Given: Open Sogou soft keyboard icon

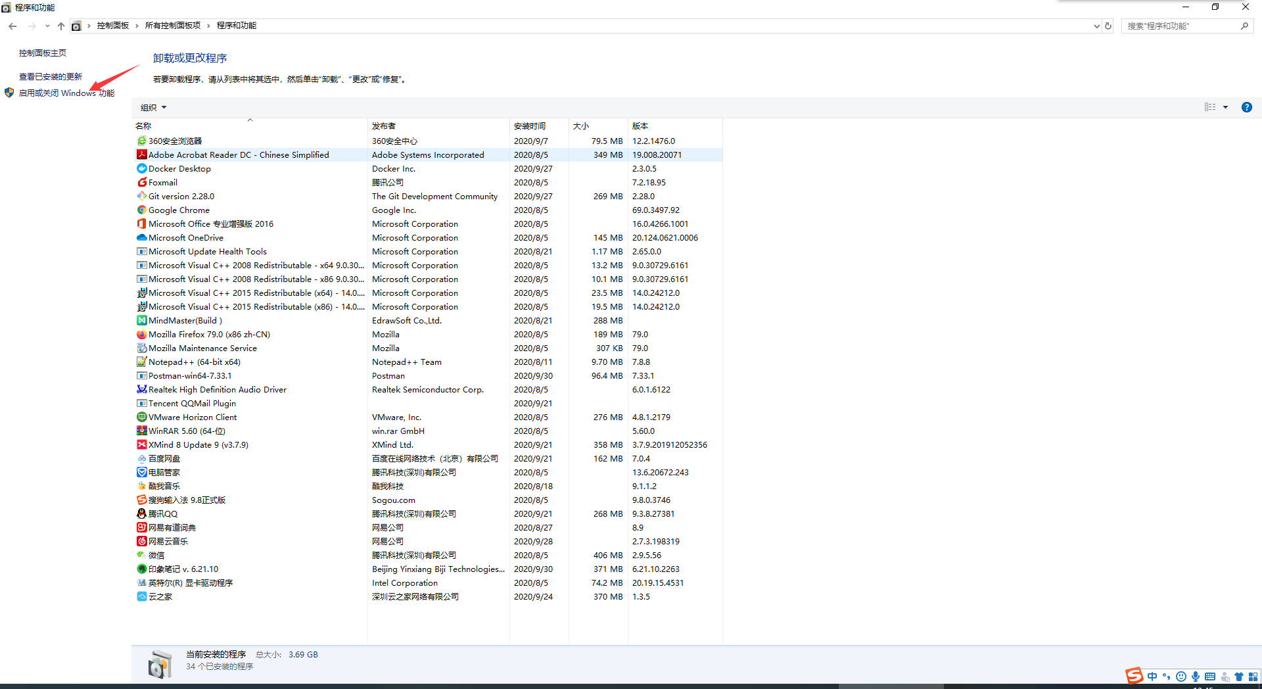Looking at the screenshot, I should point(1209,677).
